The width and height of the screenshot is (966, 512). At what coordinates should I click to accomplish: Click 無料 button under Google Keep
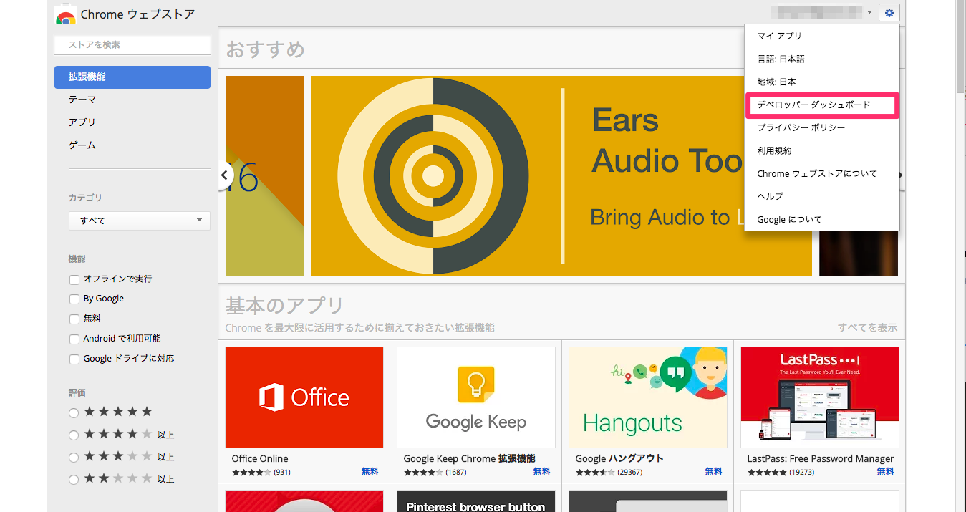(x=541, y=472)
